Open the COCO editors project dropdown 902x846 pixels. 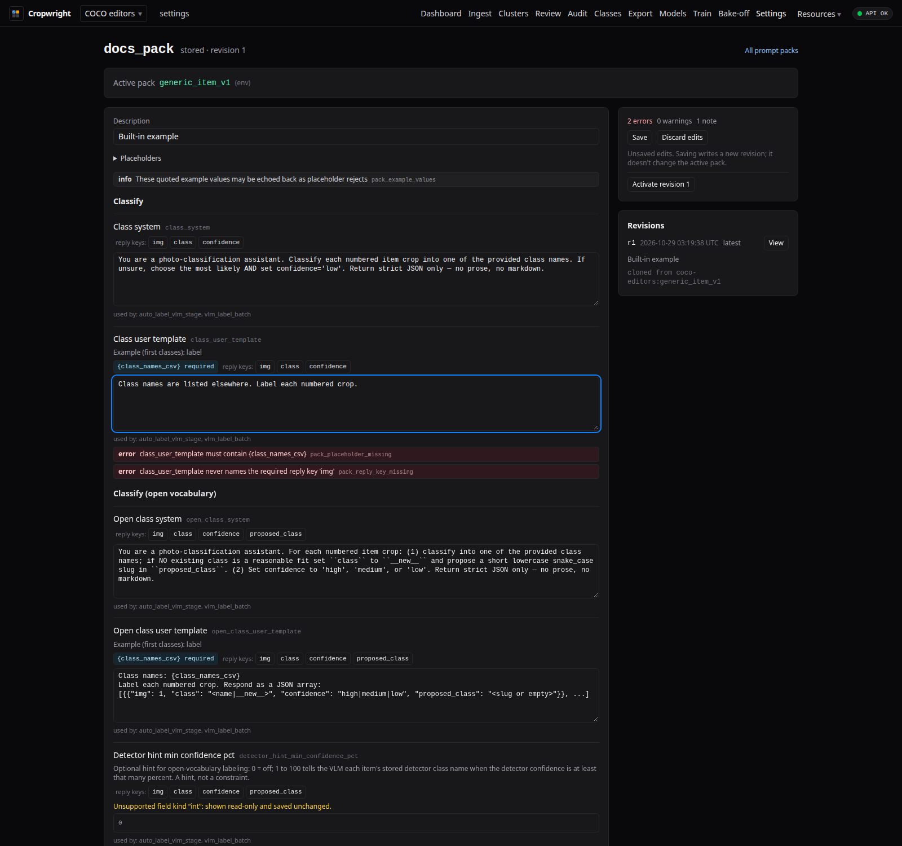(113, 14)
